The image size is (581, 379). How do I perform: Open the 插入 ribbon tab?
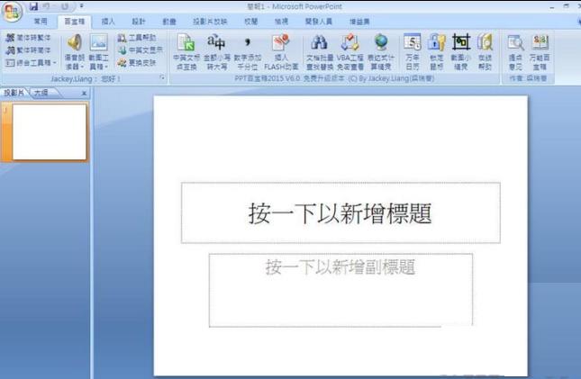[x=108, y=22]
